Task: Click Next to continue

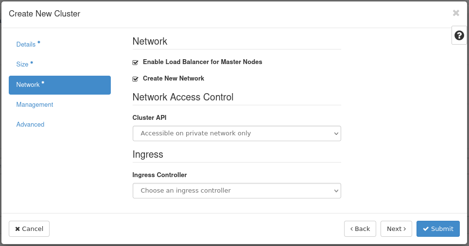Action: coord(396,229)
